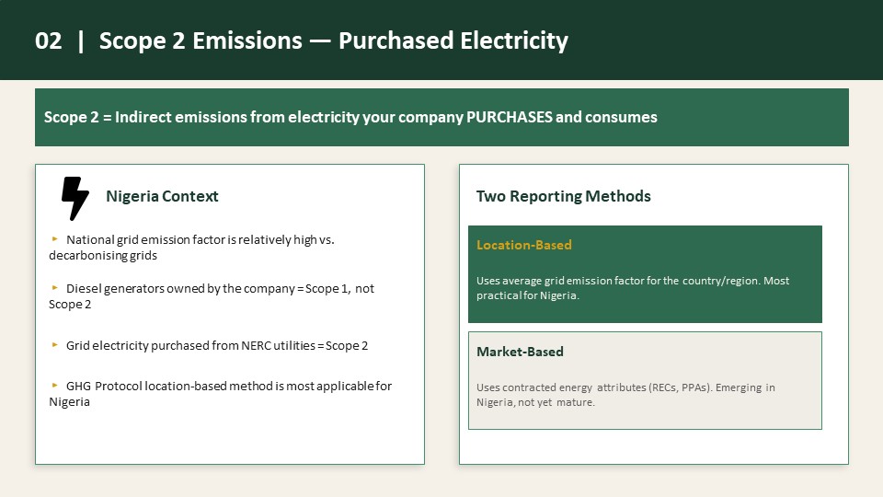Viewport: 883px width, 497px height.
Task: Click the Location-Based description text
Action: click(x=633, y=288)
